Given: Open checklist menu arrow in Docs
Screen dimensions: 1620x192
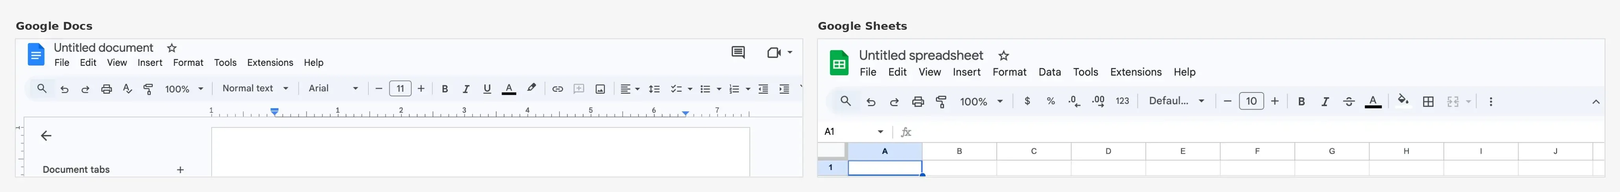Looking at the screenshot, I should 690,89.
